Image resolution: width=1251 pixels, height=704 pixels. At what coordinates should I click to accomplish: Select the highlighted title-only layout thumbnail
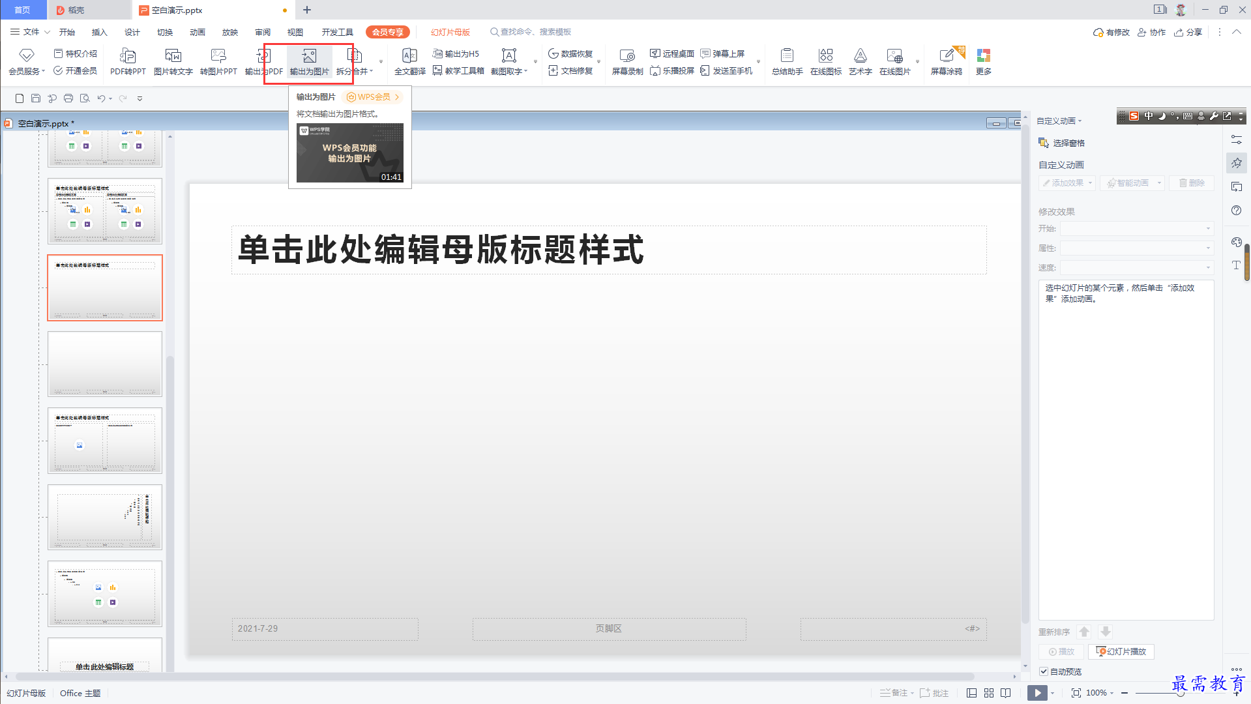(105, 287)
